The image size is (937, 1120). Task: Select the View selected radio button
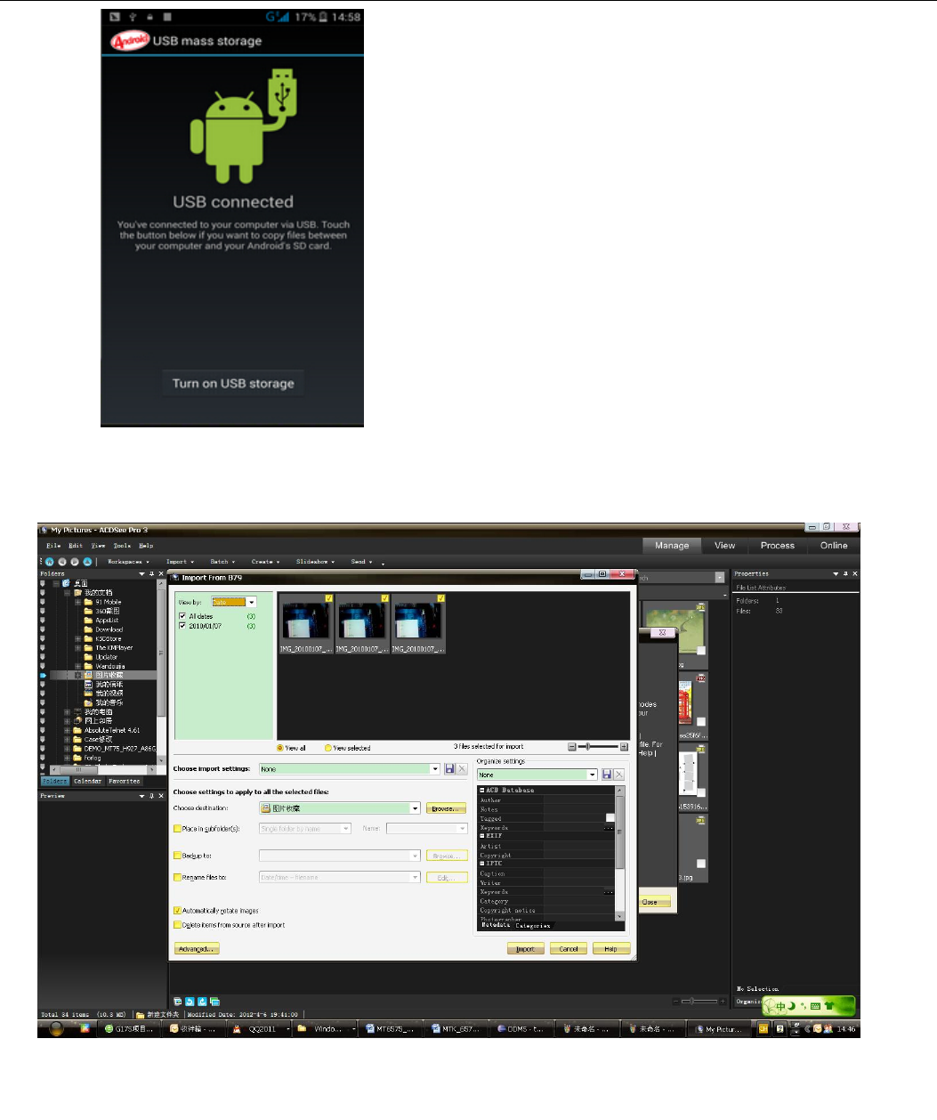coord(328,748)
